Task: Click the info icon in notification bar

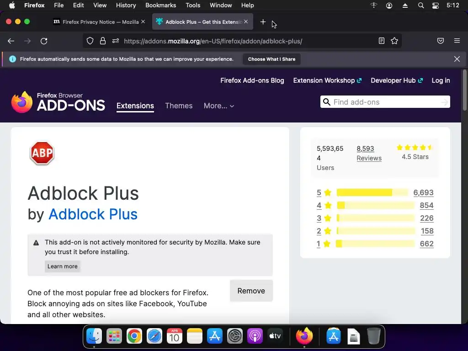Action: point(12,59)
